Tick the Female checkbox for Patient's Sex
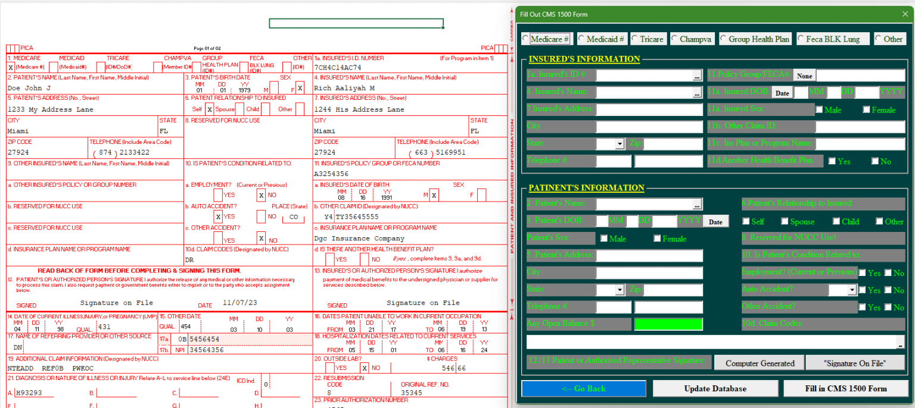This screenshot has width=915, height=408. click(x=657, y=238)
